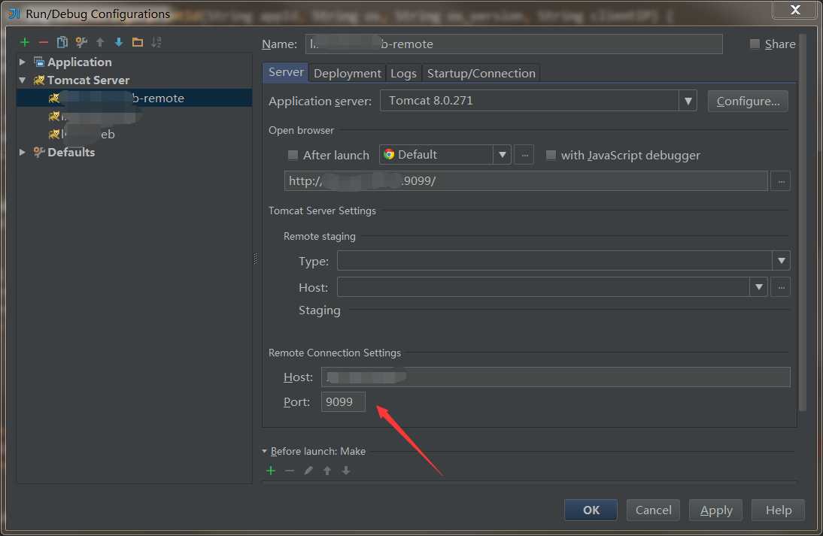Open the Remote staging Host dropdown
The width and height of the screenshot is (823, 536).
[x=759, y=287]
